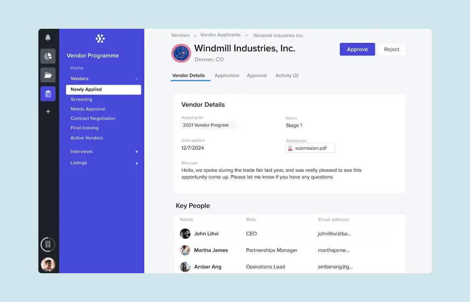Open the 2021 Vendor Program field
Screen dimensions: 470x302
coord(208,125)
